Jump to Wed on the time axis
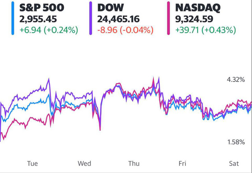Viewport: 252px width, 173px height. [84, 164]
